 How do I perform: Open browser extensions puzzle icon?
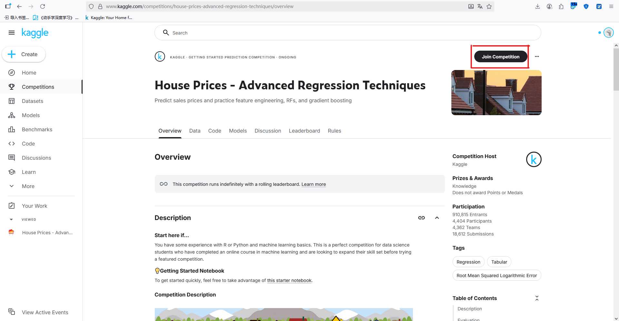(x=561, y=6)
